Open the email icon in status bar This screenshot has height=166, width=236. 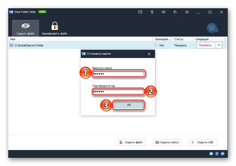[211, 154]
